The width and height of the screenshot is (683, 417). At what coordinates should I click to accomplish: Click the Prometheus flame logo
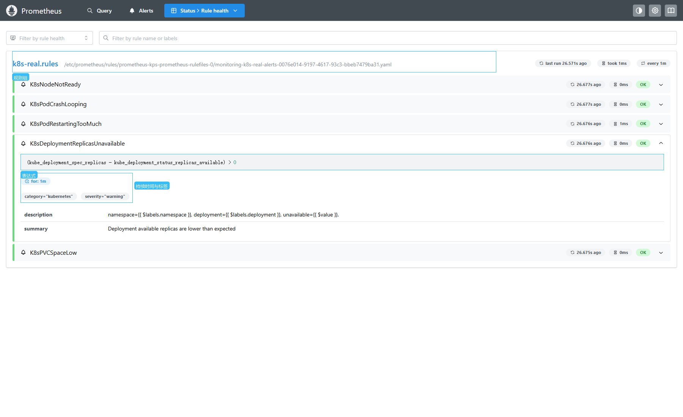[x=12, y=11]
